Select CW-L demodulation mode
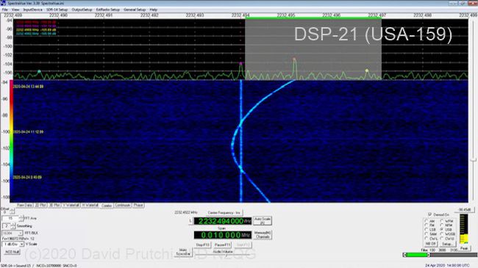Image resolution: width=478 pixels, height=268 pixels. (427, 238)
